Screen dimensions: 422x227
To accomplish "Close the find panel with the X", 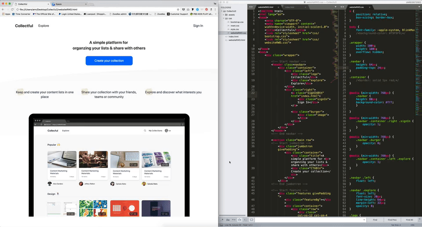I will pyautogui.click(x=419, y=219).
